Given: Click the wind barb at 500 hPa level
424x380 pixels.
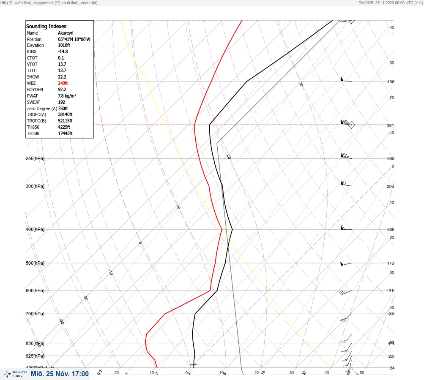Looking at the screenshot, I should click(x=346, y=263).
